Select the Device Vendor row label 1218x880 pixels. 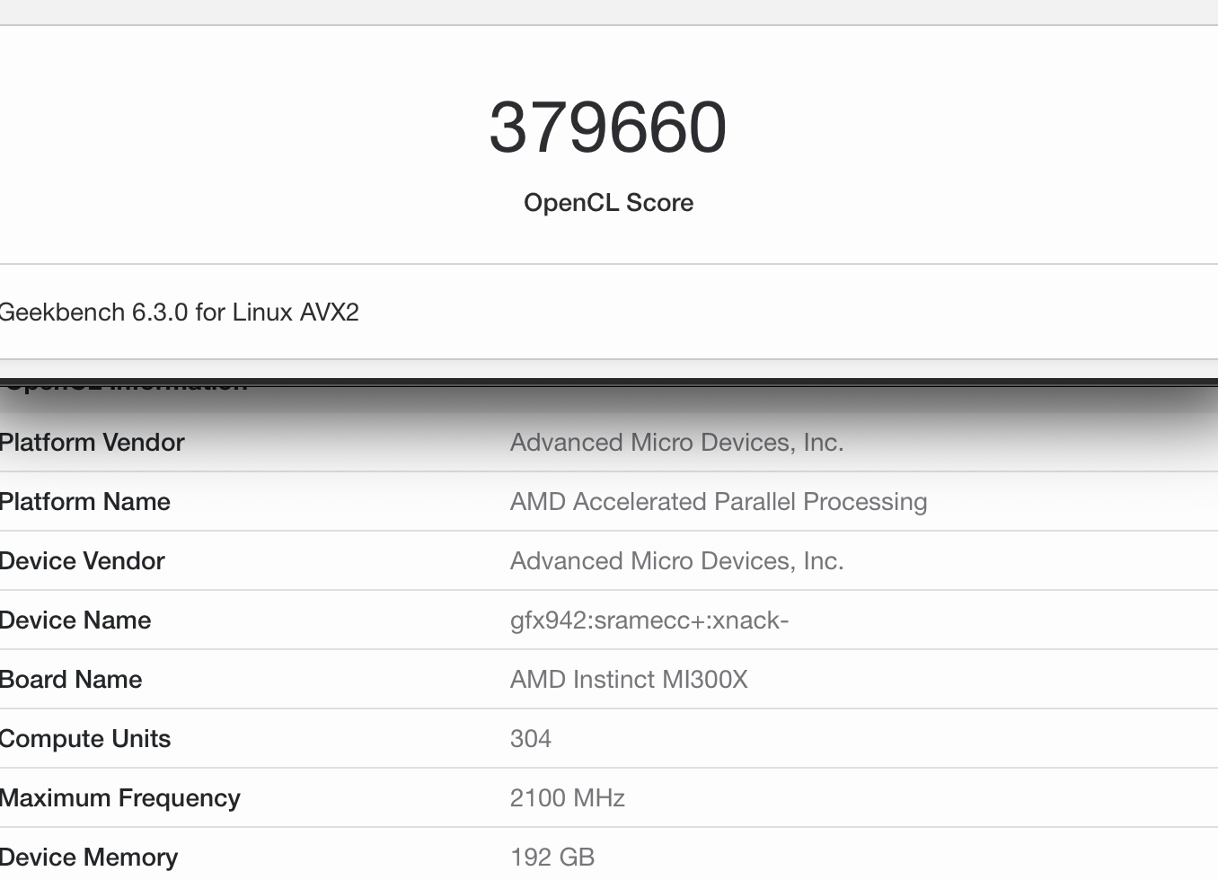[82, 561]
